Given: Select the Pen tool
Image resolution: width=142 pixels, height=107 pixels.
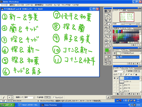Looking at the screenshot, I should tap(106, 39).
